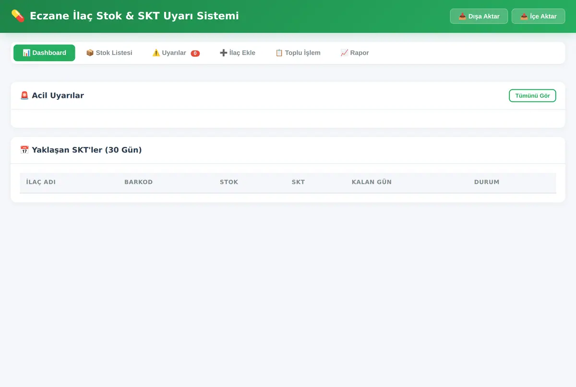Click the siren icon beside Acil Uyarılar
The height and width of the screenshot is (387, 576).
coord(24,96)
